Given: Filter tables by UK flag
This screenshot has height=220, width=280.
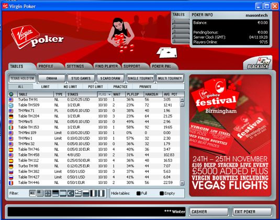Looking at the screenshot, I should tap(48, 193).
